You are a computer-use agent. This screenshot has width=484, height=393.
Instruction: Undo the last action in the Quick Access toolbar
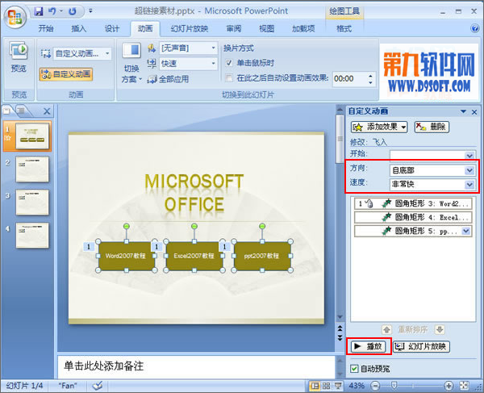[52, 11]
